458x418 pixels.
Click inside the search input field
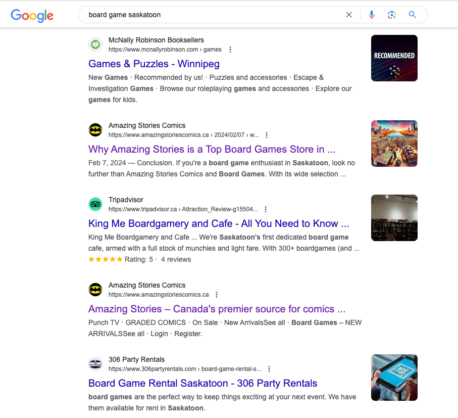(x=202, y=15)
